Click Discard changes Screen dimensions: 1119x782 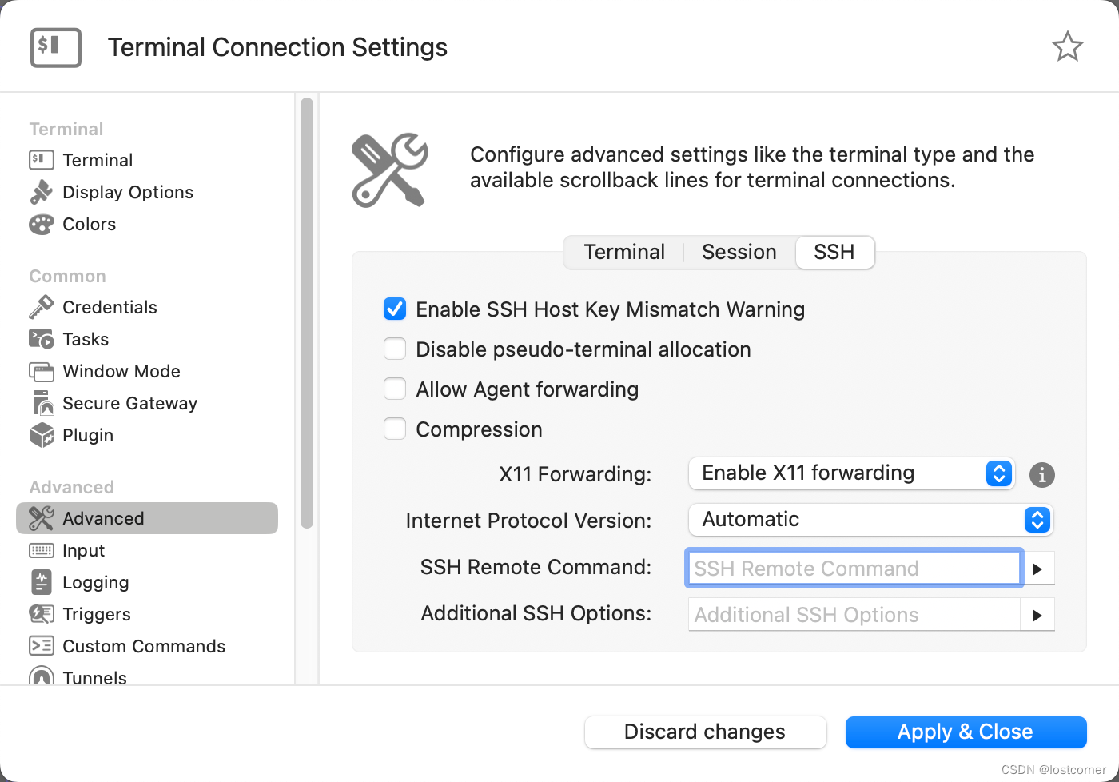pyautogui.click(x=704, y=732)
